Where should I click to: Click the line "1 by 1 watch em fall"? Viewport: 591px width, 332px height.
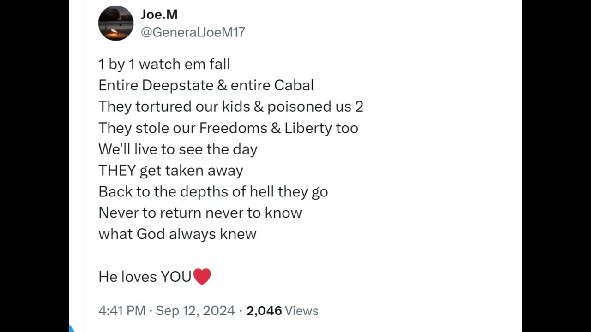point(164,64)
